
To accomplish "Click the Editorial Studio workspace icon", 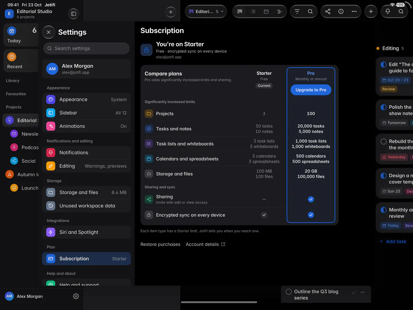I will 9,14.
